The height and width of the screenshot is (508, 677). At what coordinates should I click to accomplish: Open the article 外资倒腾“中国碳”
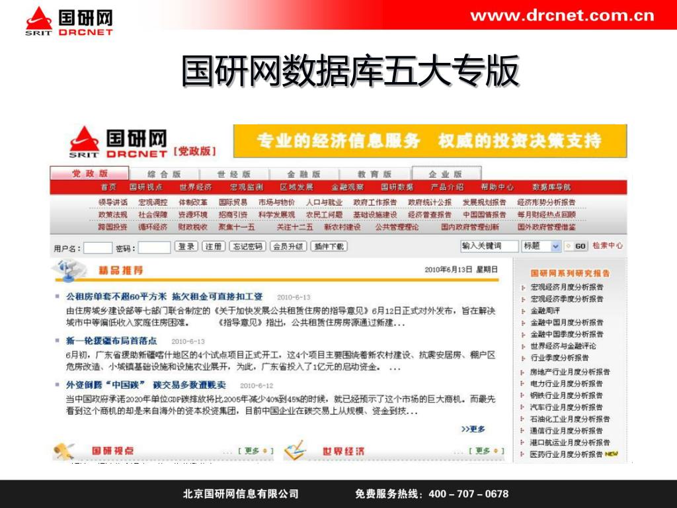[x=146, y=385]
